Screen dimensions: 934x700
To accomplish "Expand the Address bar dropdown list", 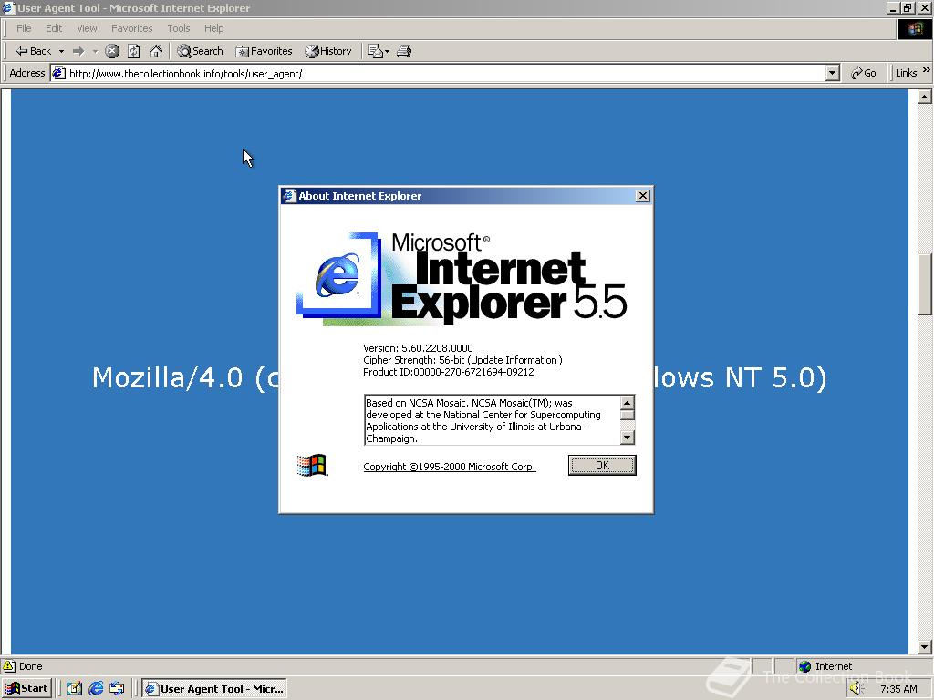I will (x=833, y=73).
